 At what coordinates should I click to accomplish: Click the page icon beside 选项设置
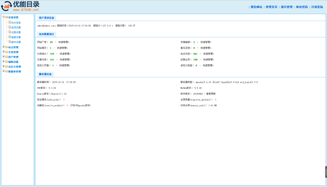pos(10,27)
